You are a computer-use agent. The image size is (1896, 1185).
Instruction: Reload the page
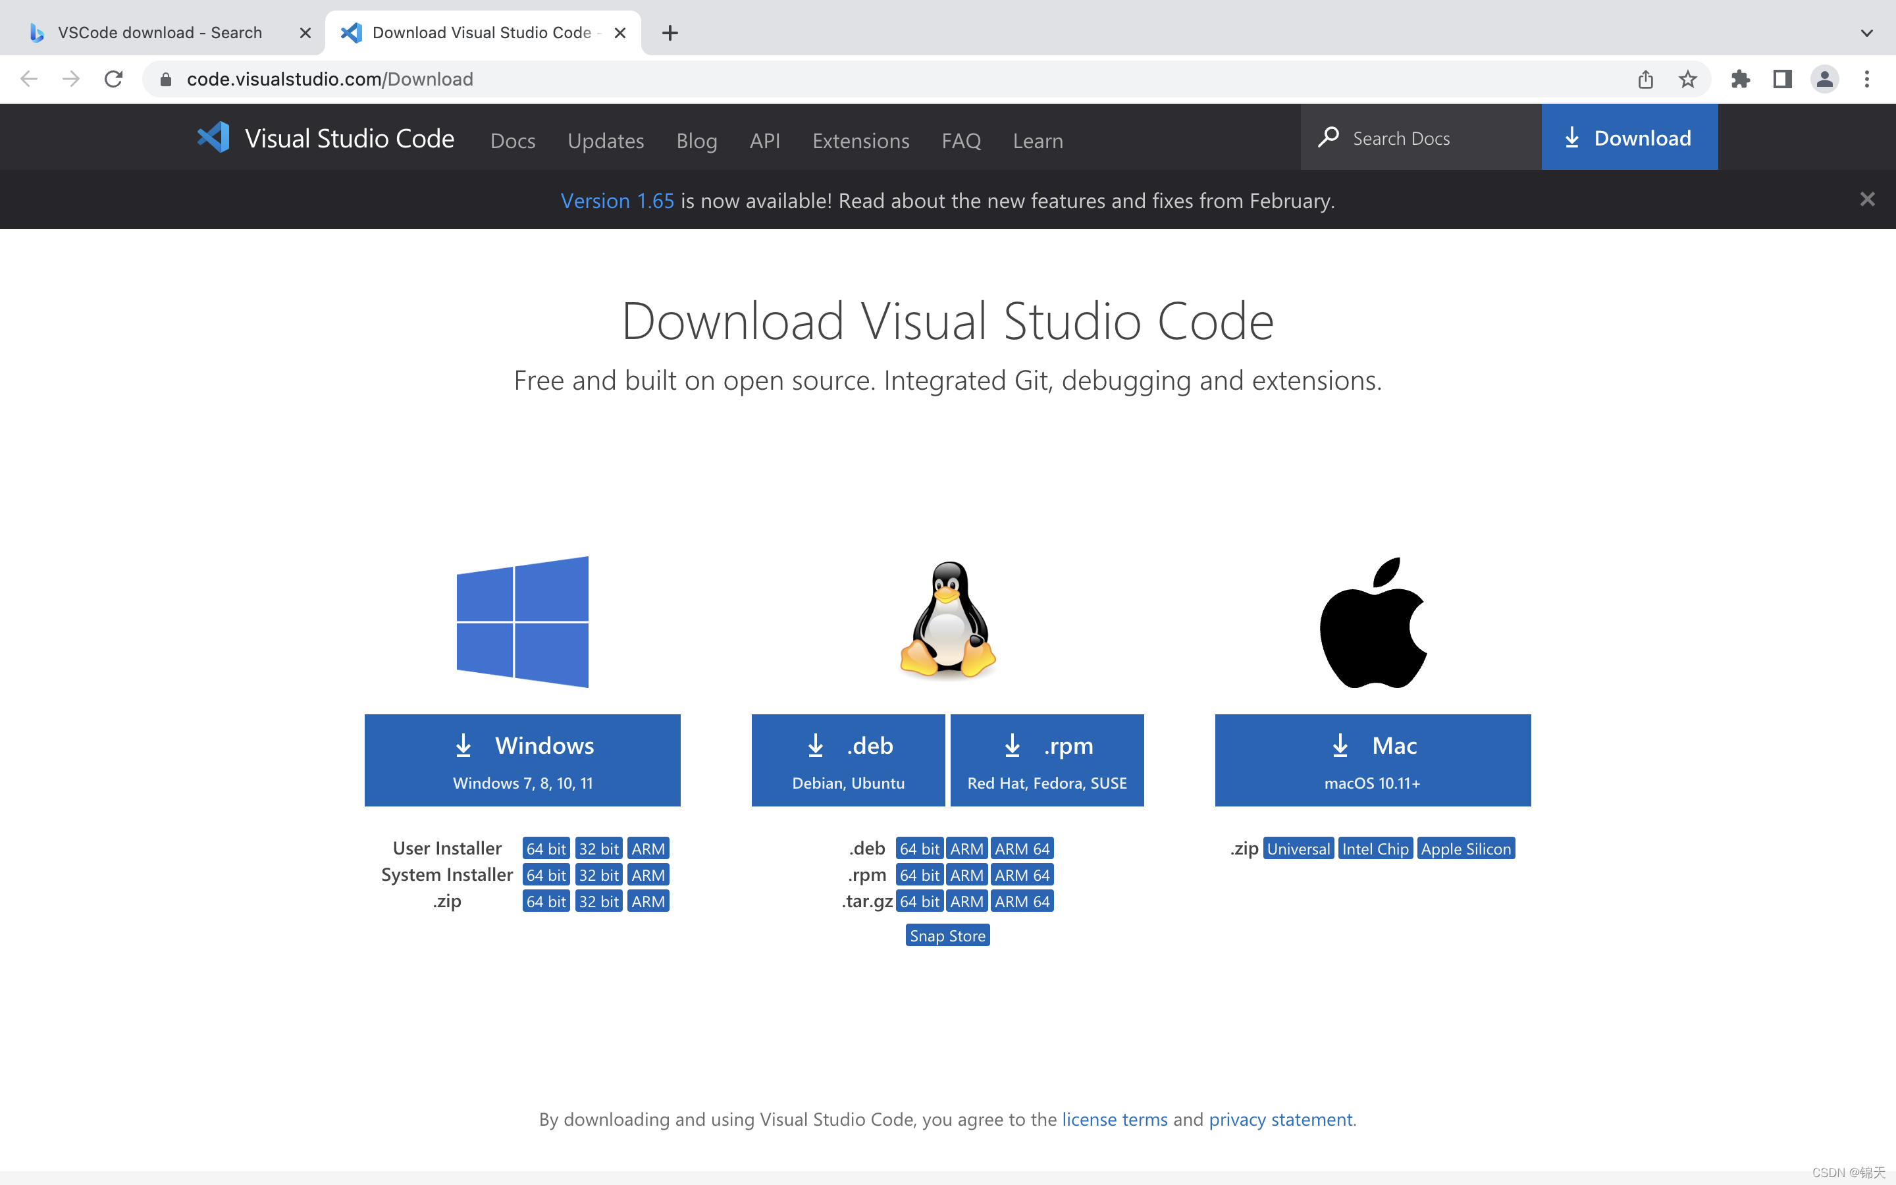[114, 79]
